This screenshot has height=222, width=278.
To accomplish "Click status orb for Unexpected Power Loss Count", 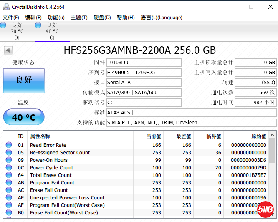I will [9, 198].
